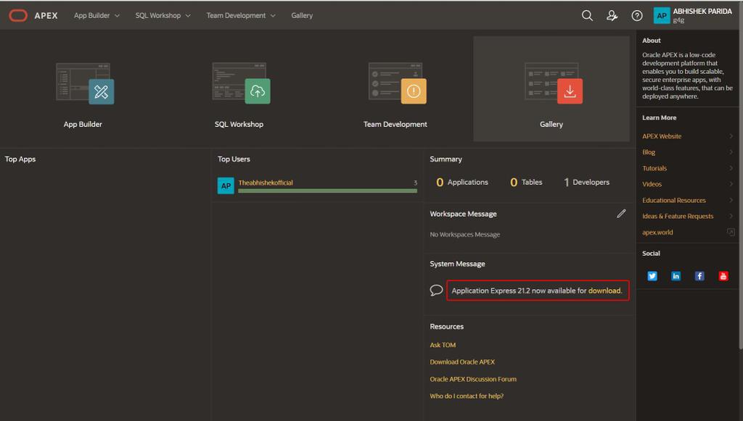
Task: Expand the SQL Workshop menu chevron
Action: [x=188, y=16]
